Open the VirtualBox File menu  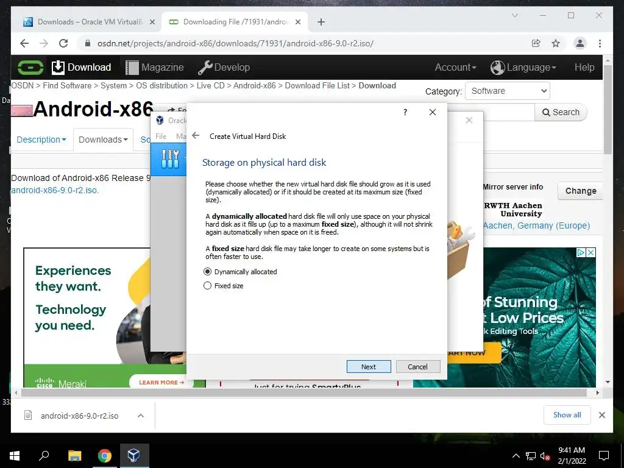(161, 136)
